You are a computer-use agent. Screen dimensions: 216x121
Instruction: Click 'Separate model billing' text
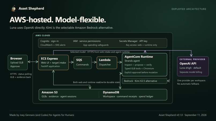click(191, 72)
